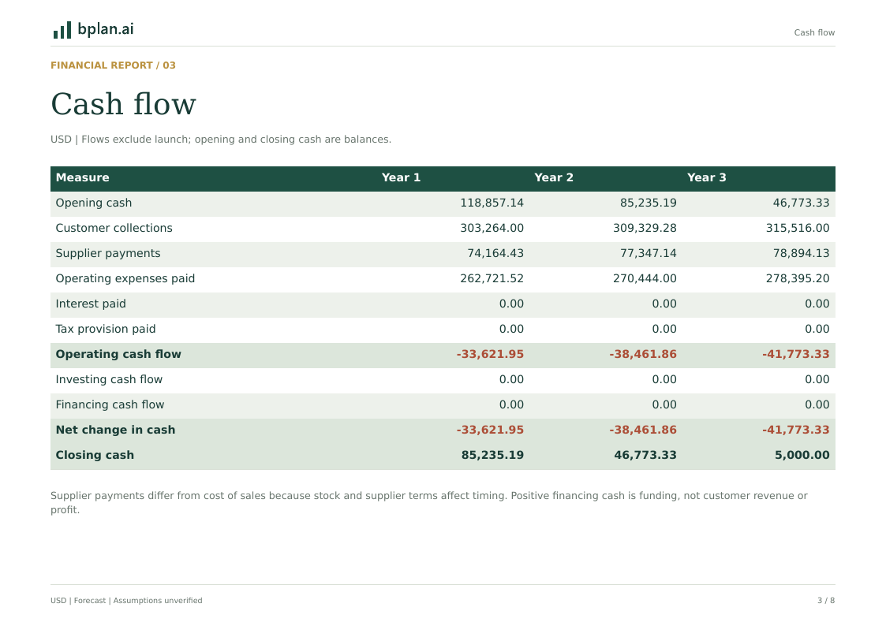Select the 'Financing cash flow' row label
886x626 pixels.
click(110, 404)
